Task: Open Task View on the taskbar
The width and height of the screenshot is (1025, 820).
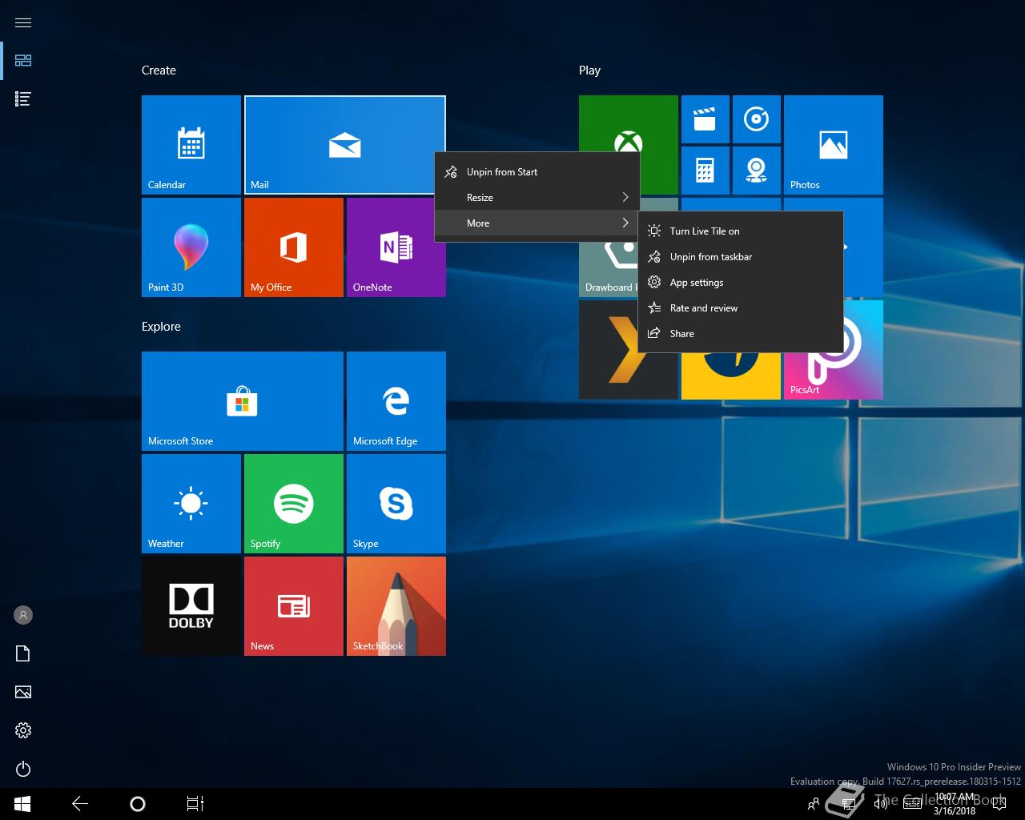Action: [x=195, y=804]
